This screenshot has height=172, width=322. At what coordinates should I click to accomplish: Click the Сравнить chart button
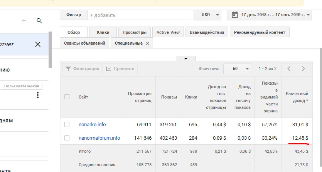coord(120,69)
